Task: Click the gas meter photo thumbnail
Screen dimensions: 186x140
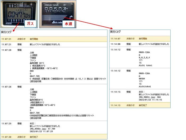Action: 18,13
